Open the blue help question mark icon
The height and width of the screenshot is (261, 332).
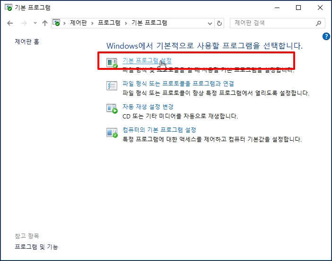point(326,36)
